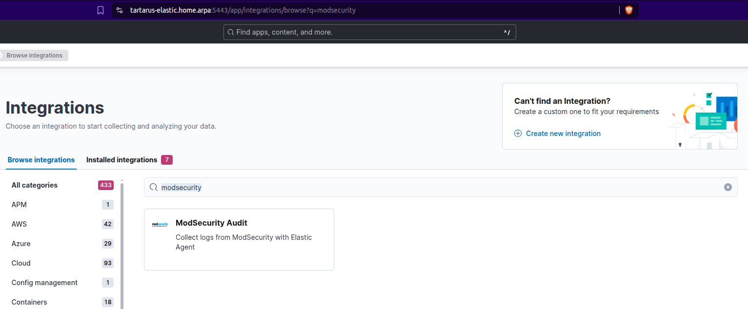Click the category list scrollbar
The image size is (748, 309).
tap(122, 244)
